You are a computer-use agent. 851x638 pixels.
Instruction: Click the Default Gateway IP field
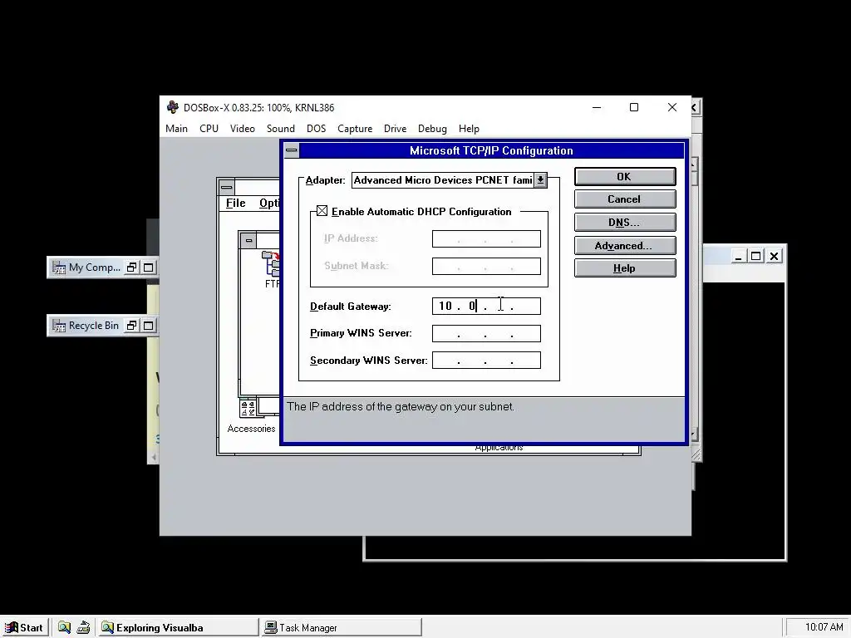pyautogui.click(x=486, y=306)
